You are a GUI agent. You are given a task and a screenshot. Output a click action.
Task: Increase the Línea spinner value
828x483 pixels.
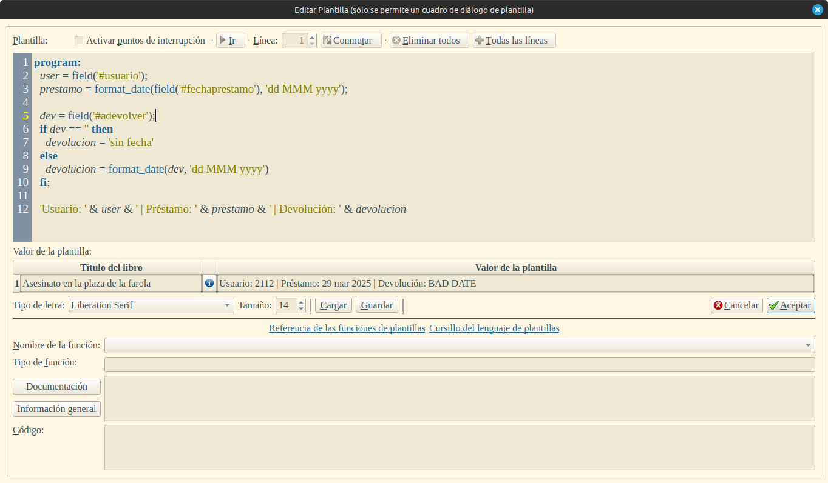click(312, 37)
